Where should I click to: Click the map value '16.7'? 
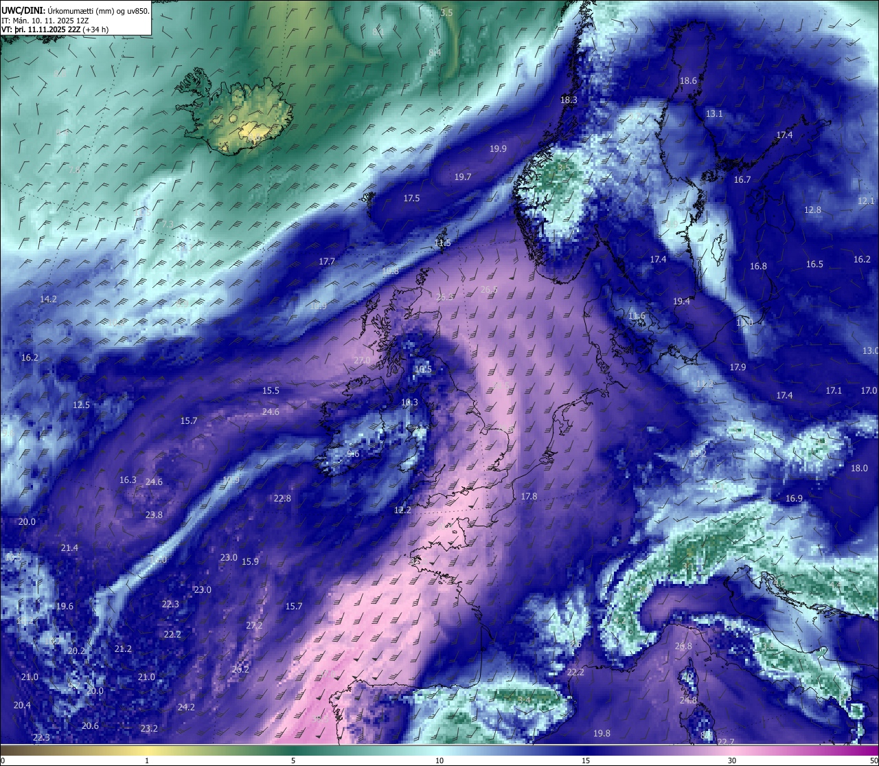click(x=742, y=179)
